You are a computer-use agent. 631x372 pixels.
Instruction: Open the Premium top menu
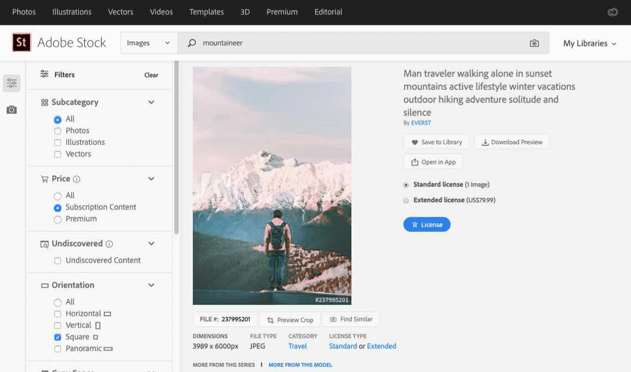282,12
